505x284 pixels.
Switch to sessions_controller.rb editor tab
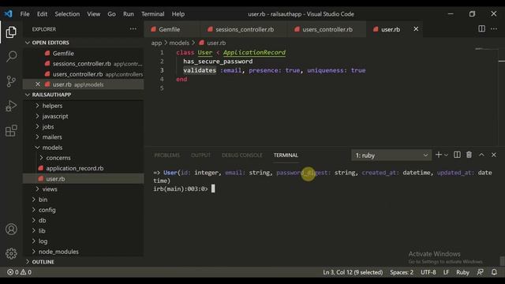[245, 29]
